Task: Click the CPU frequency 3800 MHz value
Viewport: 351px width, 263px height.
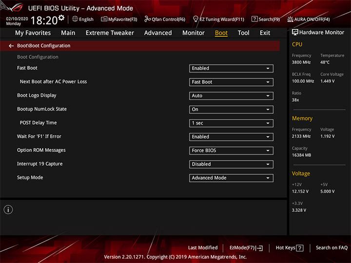Action: [301, 62]
